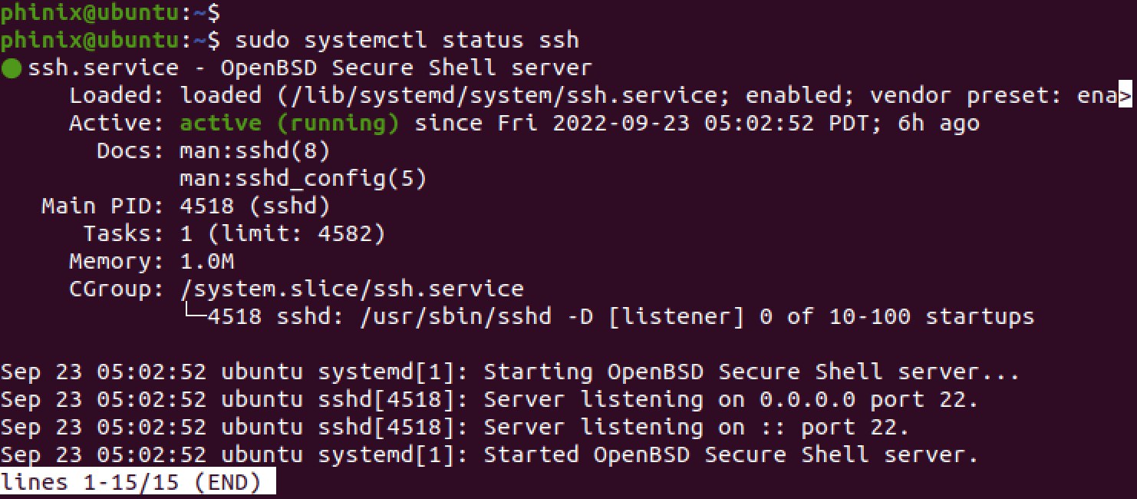
Task: Click the "Started OpenBSD Secure Shell server." log line
Action: (x=730, y=455)
